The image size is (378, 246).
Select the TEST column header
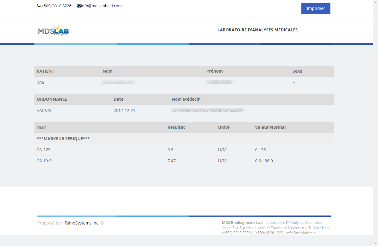point(41,127)
